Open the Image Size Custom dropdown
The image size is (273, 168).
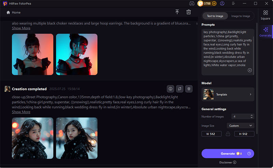click(241, 125)
